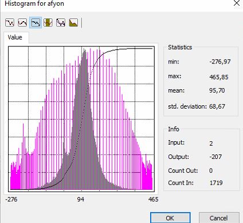The width and height of the screenshot is (243, 223).
Task: Click the axis label 465
Action: 153,200
